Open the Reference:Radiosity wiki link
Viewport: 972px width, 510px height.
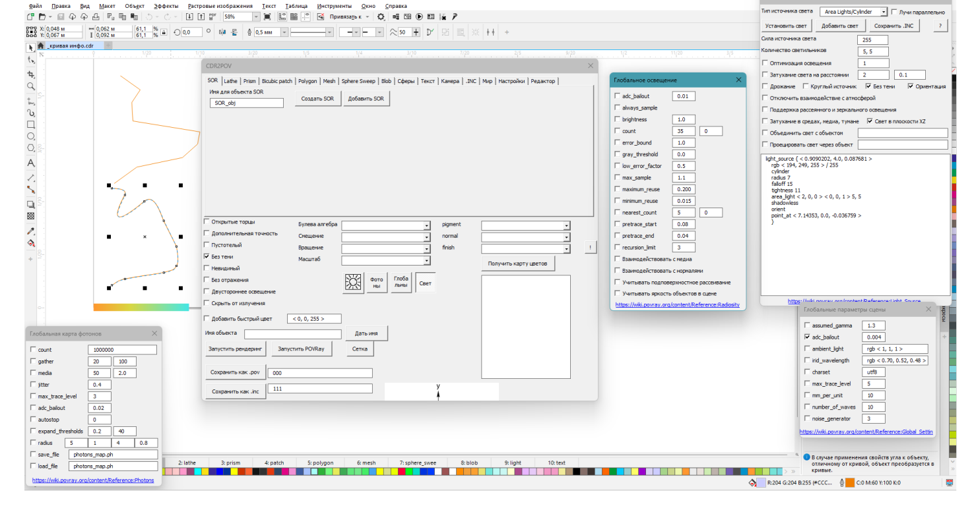(677, 305)
